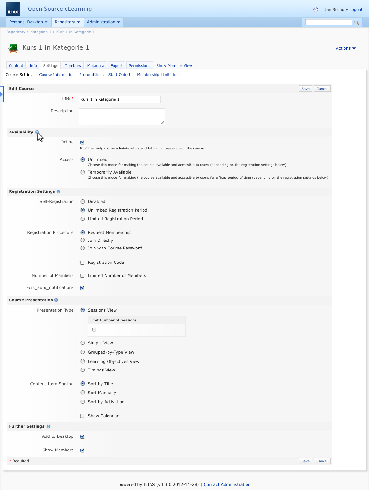Switch to the Members tab
The width and height of the screenshot is (369, 490).
coord(73,66)
